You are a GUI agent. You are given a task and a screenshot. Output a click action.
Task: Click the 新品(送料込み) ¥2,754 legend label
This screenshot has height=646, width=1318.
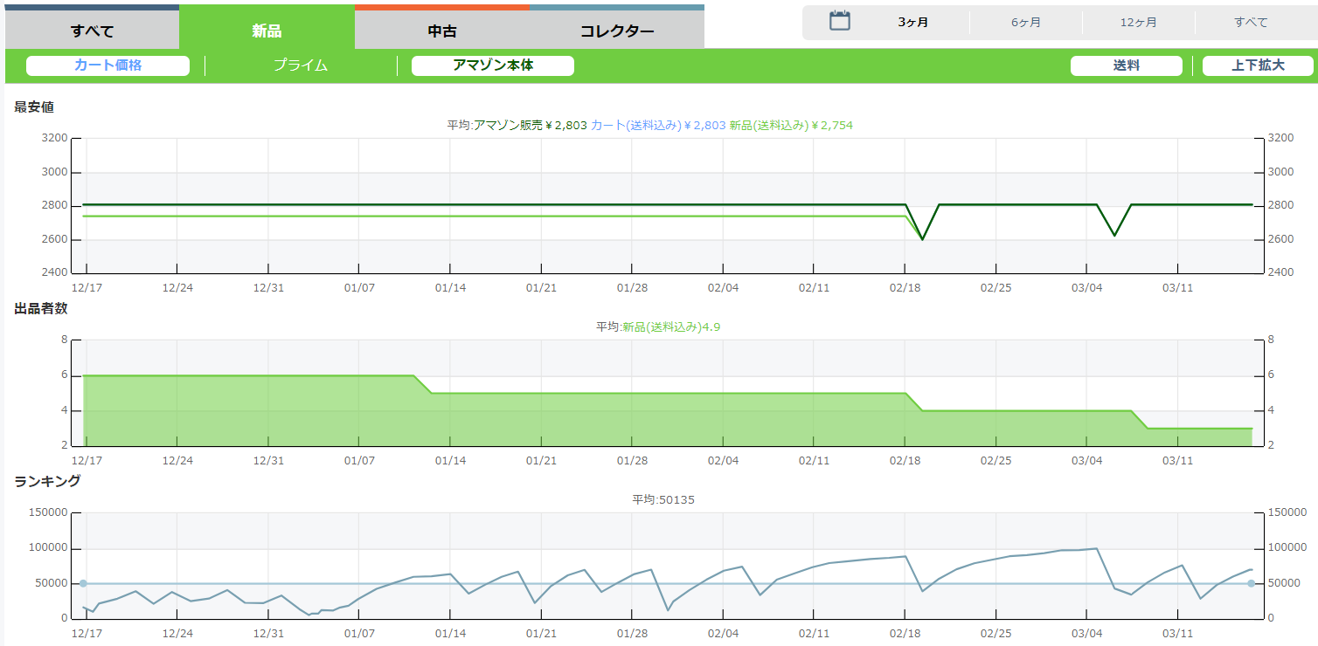[x=791, y=126]
